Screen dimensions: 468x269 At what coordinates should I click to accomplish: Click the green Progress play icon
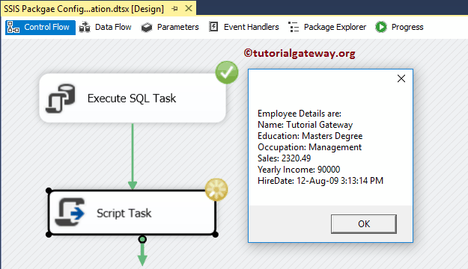pos(381,27)
